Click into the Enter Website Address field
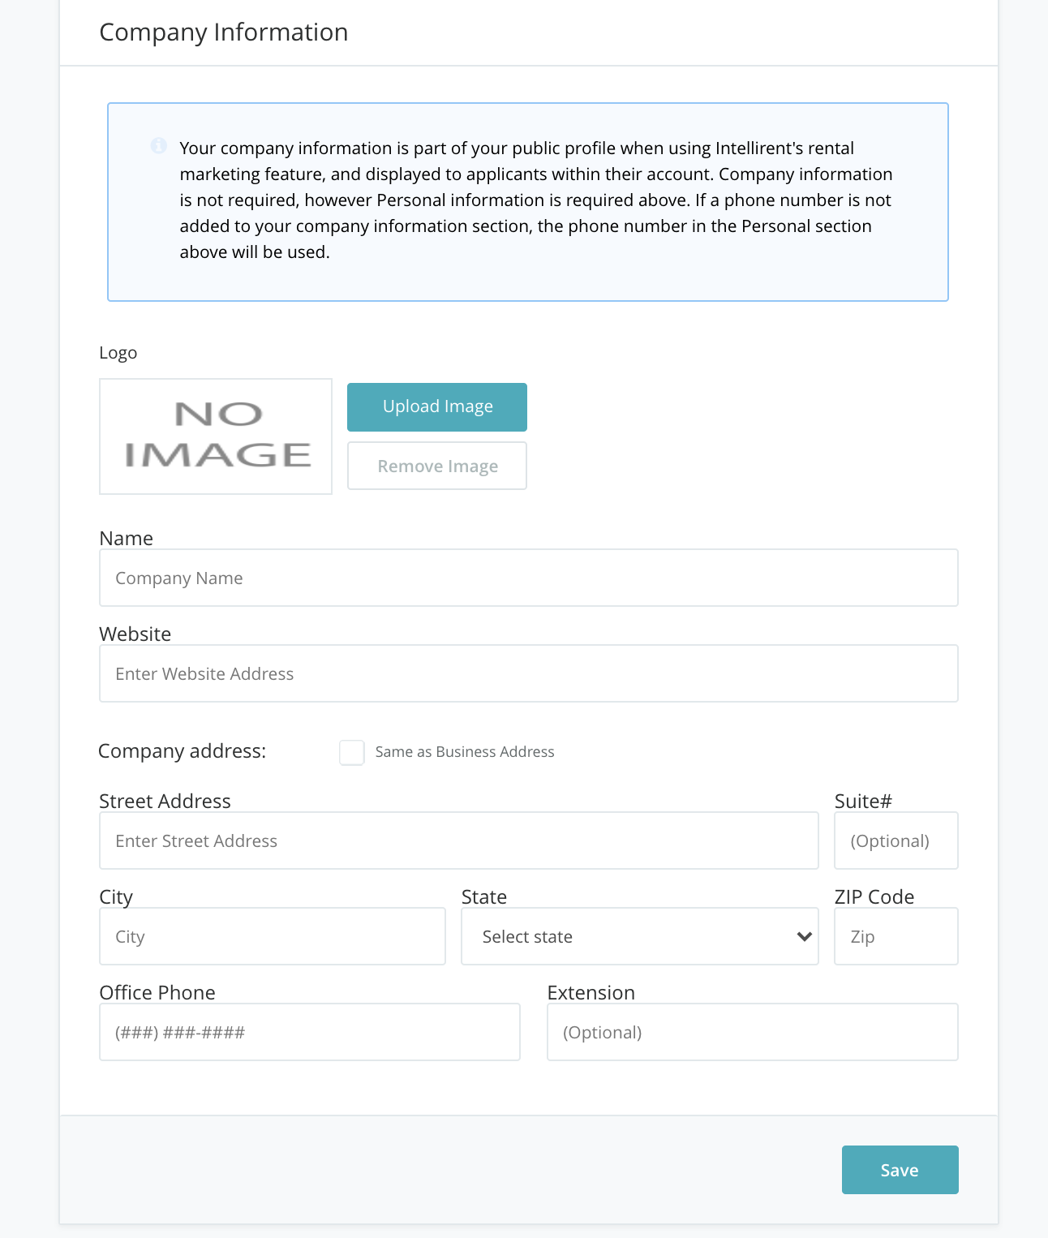Viewport: 1048px width, 1238px height. pos(528,673)
